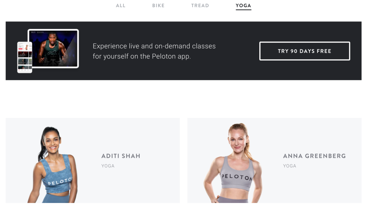368x206 pixels.
Task: Switch to the ALL instructors tab
Action: point(120,6)
